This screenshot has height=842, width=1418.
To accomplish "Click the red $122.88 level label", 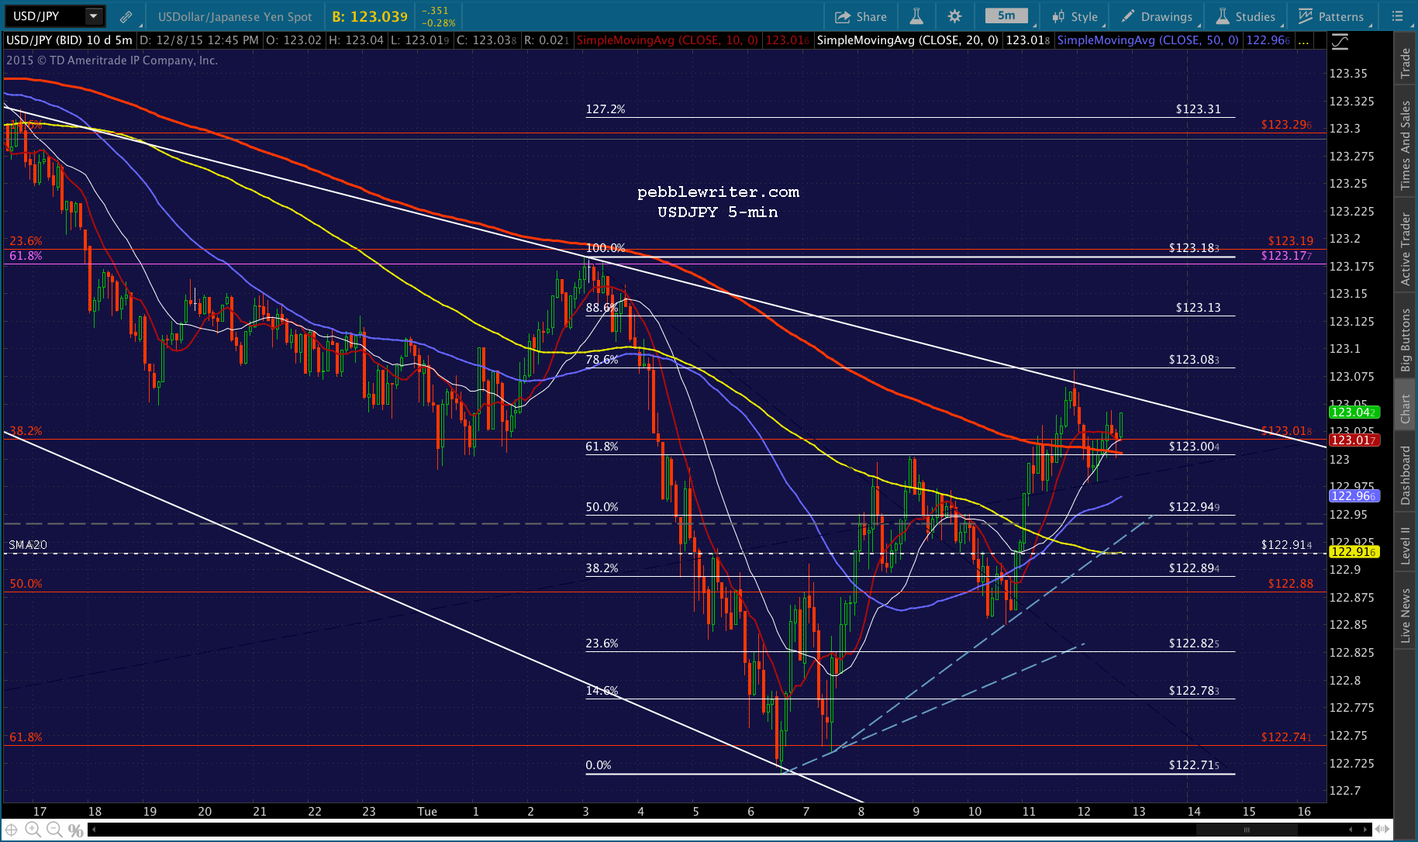I will (x=1291, y=583).
